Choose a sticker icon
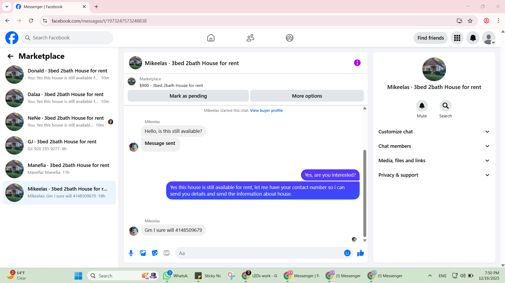Image resolution: width=505 pixels, height=283 pixels. pyautogui.click(x=155, y=253)
